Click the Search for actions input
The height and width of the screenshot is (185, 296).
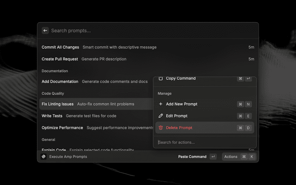click(x=203, y=142)
